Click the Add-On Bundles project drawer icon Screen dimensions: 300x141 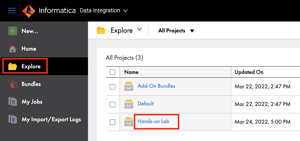click(129, 86)
